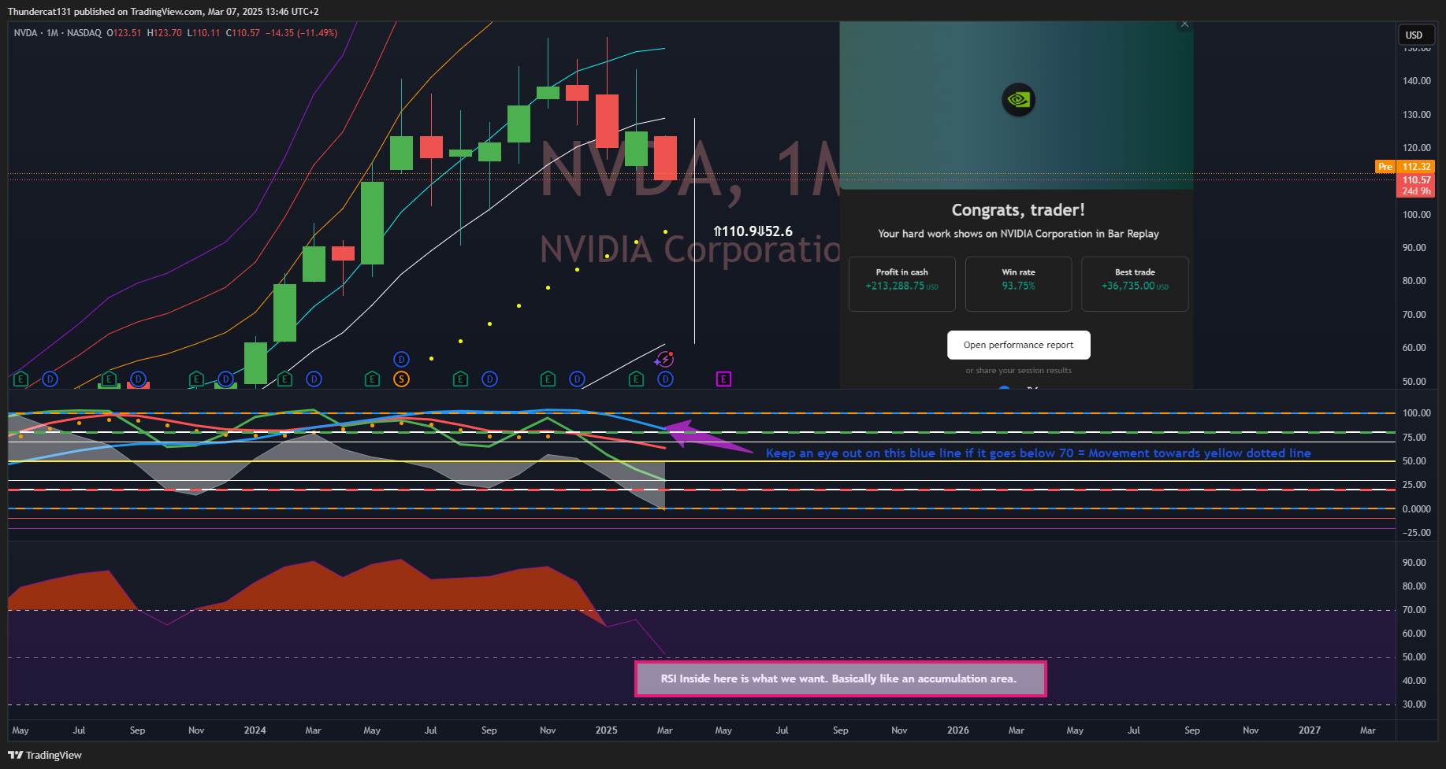Select the Profit in cash card

[902, 283]
